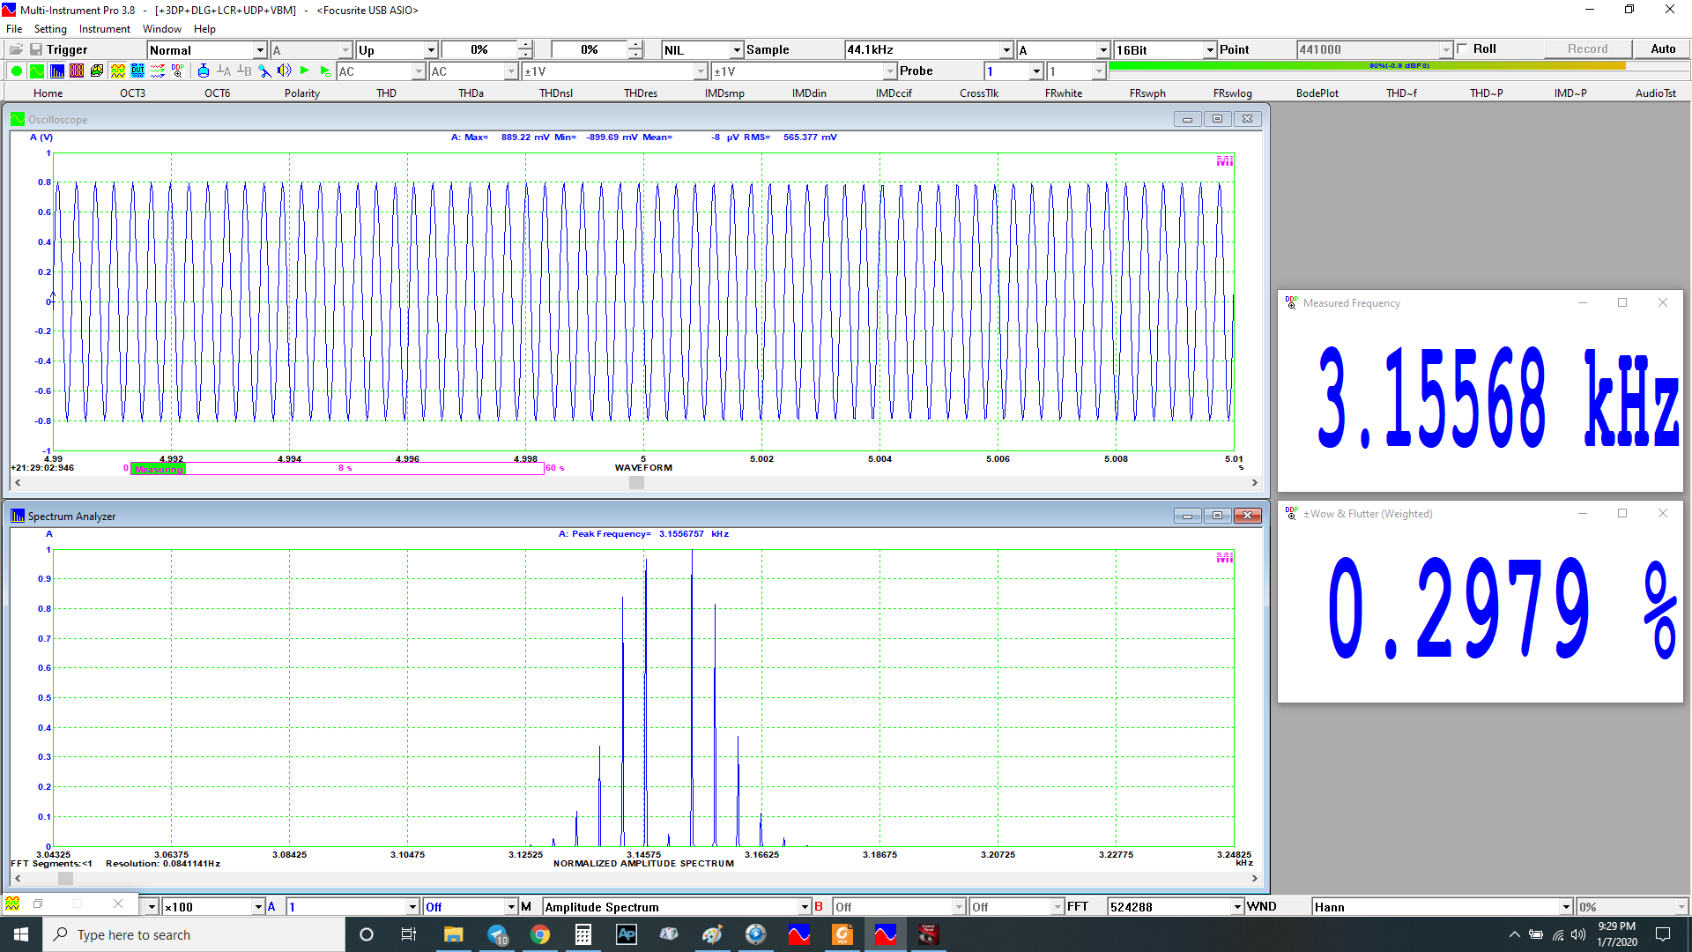The image size is (1692, 952).
Task: Open Windows Start menu
Action: coord(21,934)
